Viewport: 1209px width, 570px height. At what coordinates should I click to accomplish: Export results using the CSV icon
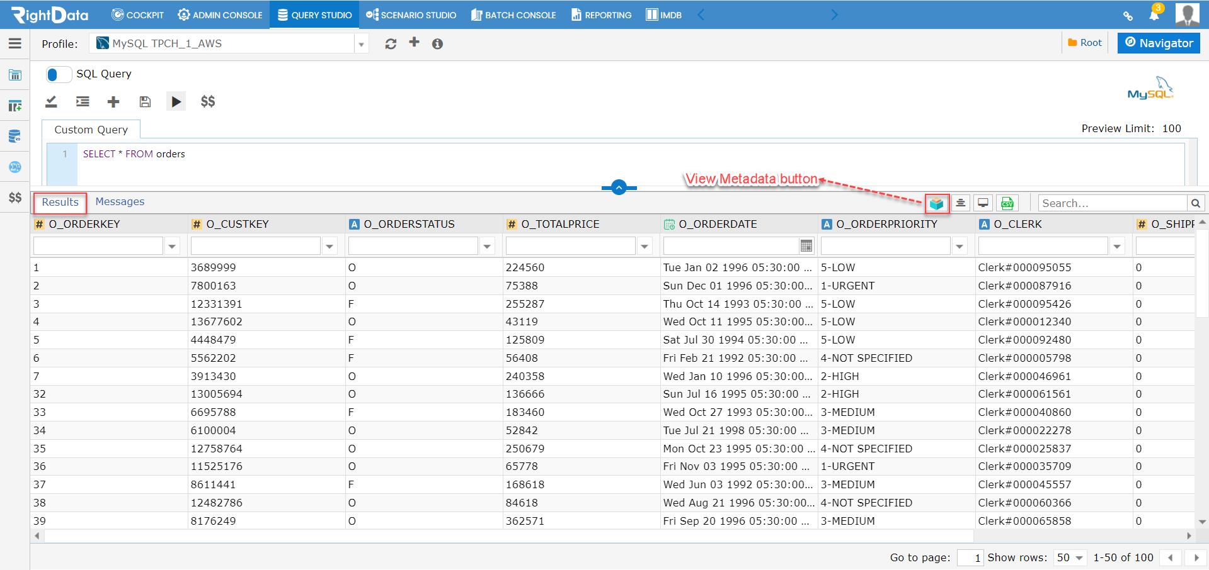[1007, 203]
